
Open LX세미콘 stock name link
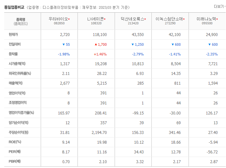(x=95, y=19)
